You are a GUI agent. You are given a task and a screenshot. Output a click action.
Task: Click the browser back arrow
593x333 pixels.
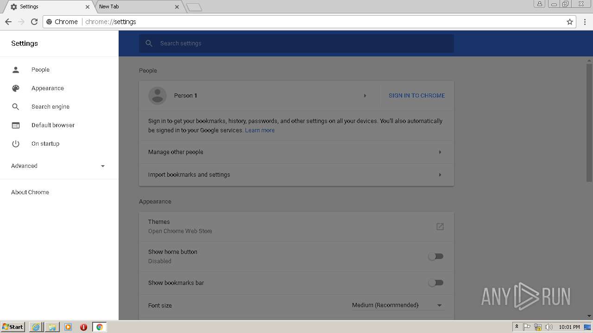point(8,22)
